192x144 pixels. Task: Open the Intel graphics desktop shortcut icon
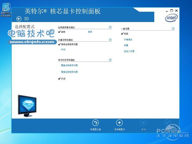pyautogui.click(x=6, y=10)
